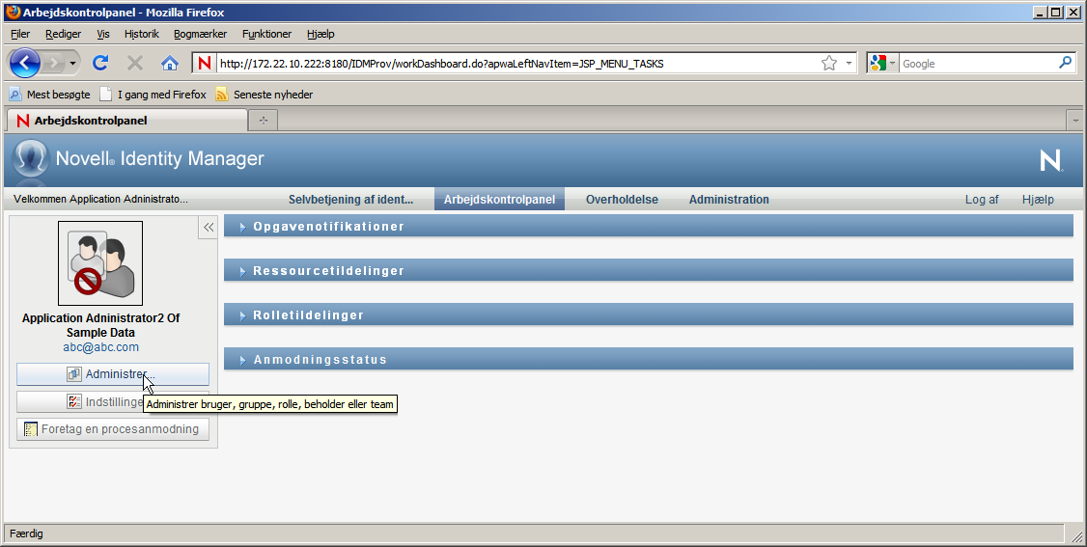The image size is (1087, 547).
Task: Open the back/forward history dropdown arrow
Action: 72,63
